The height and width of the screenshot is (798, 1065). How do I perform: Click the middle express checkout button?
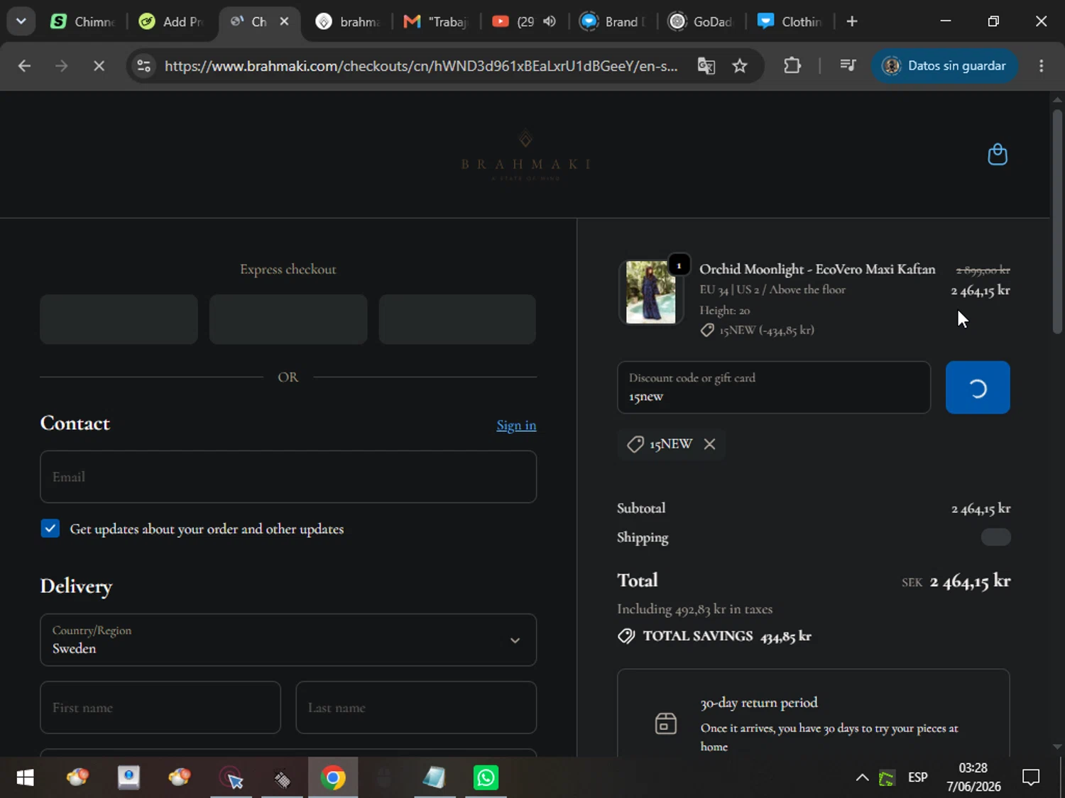coord(288,319)
